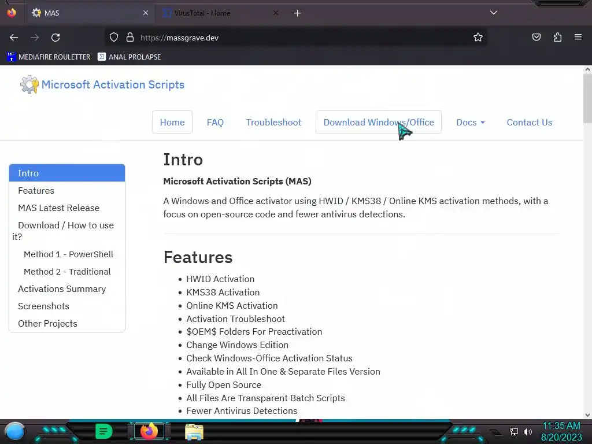Screen dimensions: 592x444
Task: Jump to Method 1 - PowerShell
Action: point(68,254)
